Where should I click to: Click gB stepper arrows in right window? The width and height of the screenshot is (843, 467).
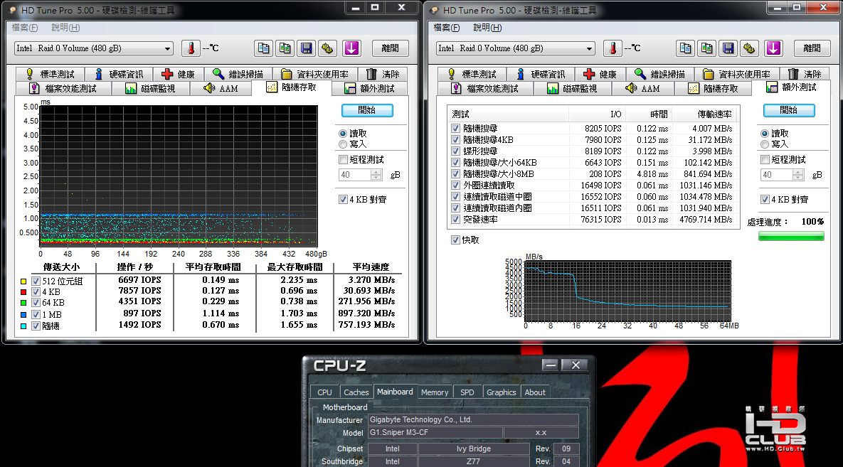coord(798,175)
